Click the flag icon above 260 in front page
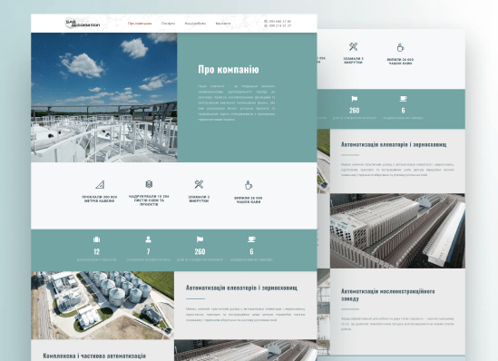Screen dimensions: 498x361 [200, 239]
